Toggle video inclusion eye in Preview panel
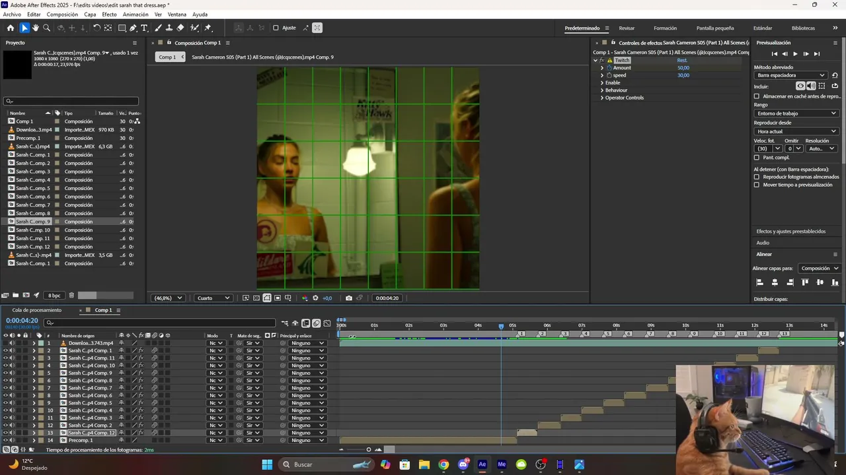This screenshot has height=475, width=846. [800, 86]
